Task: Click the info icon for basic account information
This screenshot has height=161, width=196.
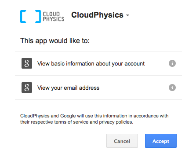Action: (x=172, y=63)
